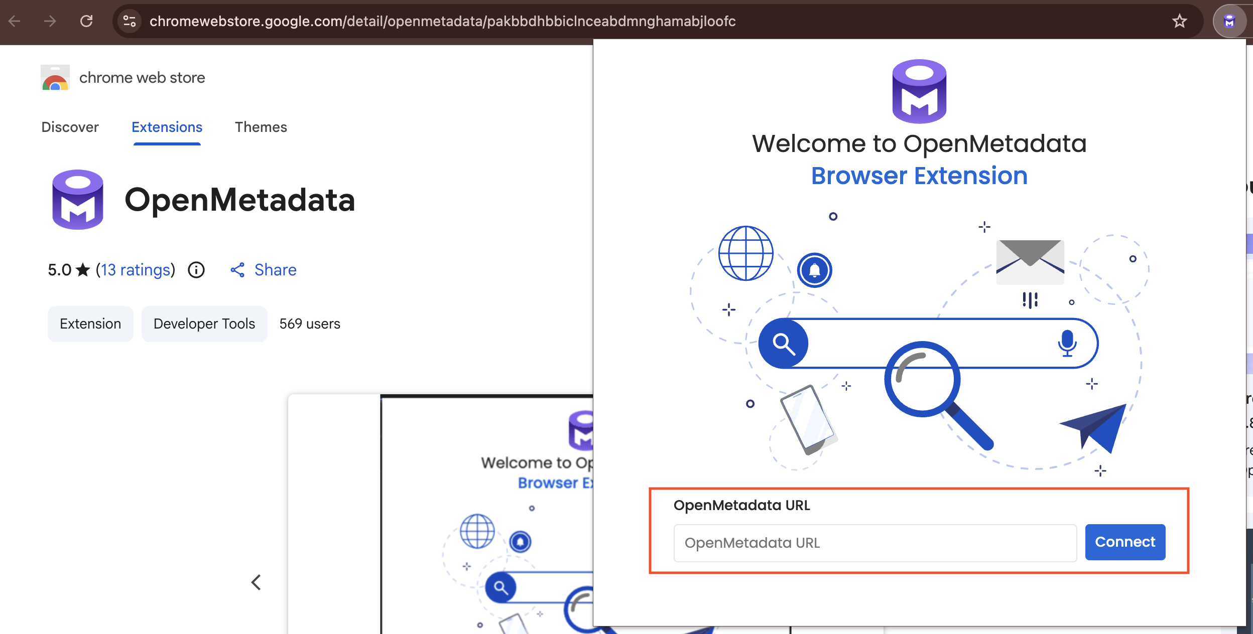Click the 'OpenMetadata' store page heading
The image size is (1253, 634).
point(240,200)
